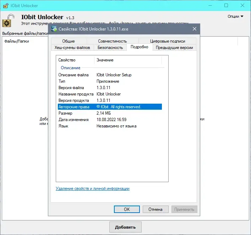Viewport: 251px width, 235px height.
Task: Select the Версия продукта row
Action: click(x=110, y=100)
